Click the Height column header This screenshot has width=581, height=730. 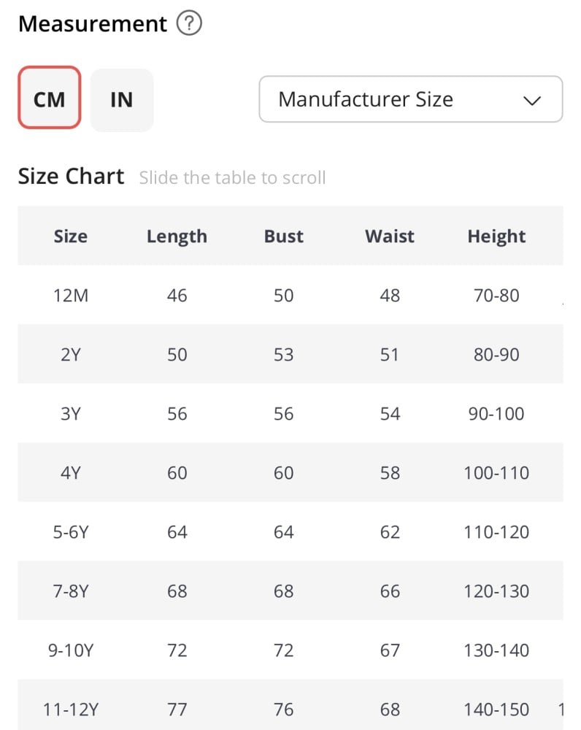pos(496,237)
